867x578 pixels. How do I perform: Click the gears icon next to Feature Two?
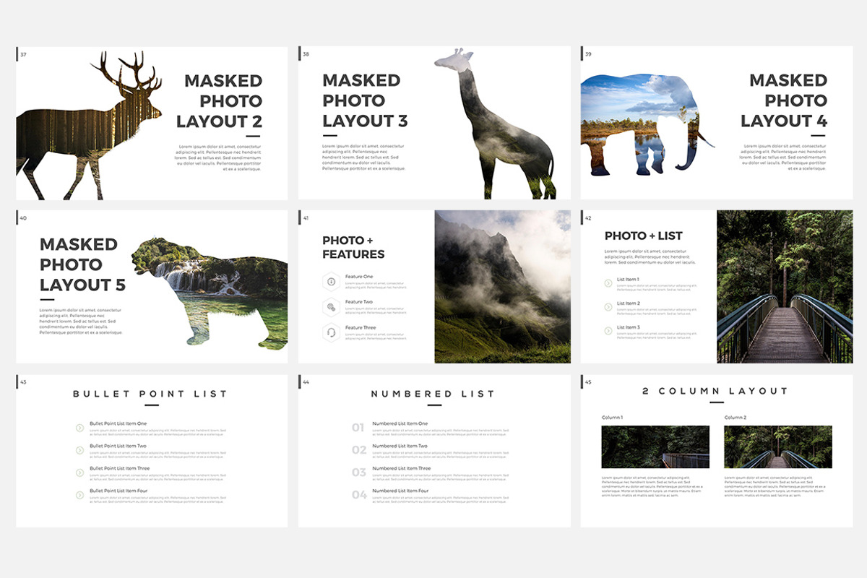point(331,308)
